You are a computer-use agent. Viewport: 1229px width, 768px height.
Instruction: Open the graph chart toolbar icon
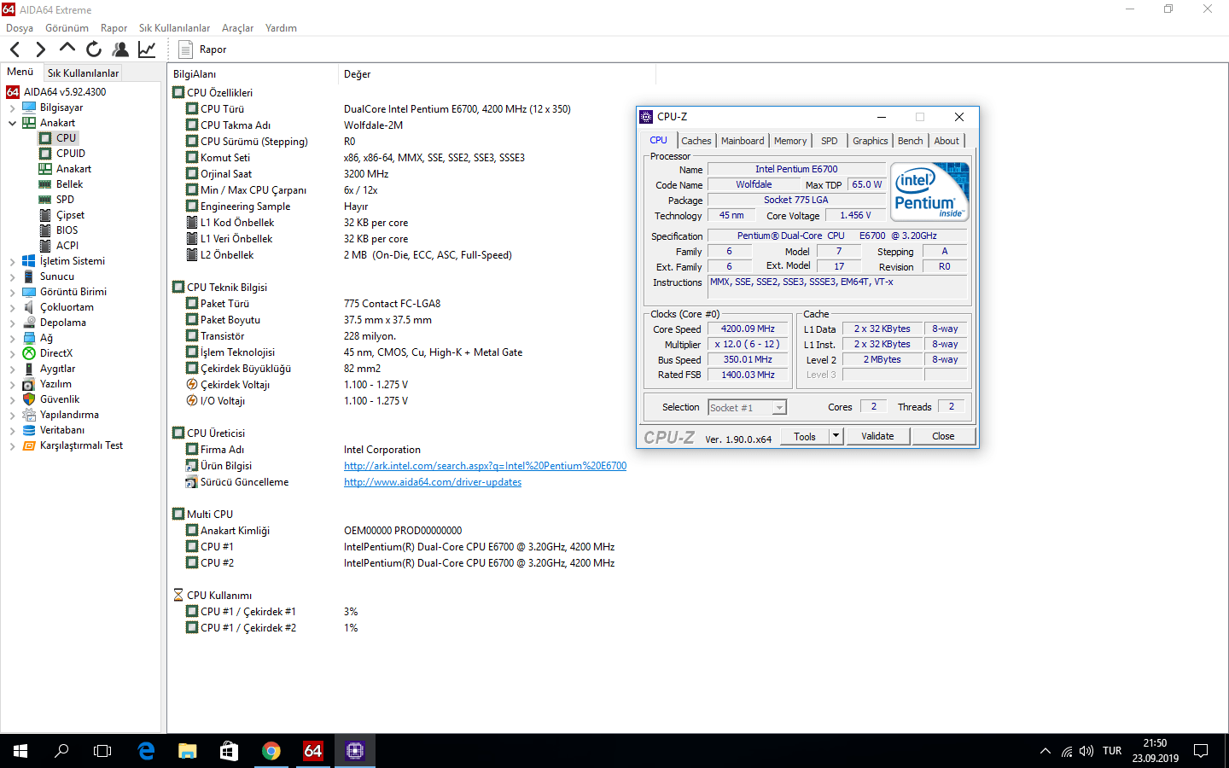[147, 49]
